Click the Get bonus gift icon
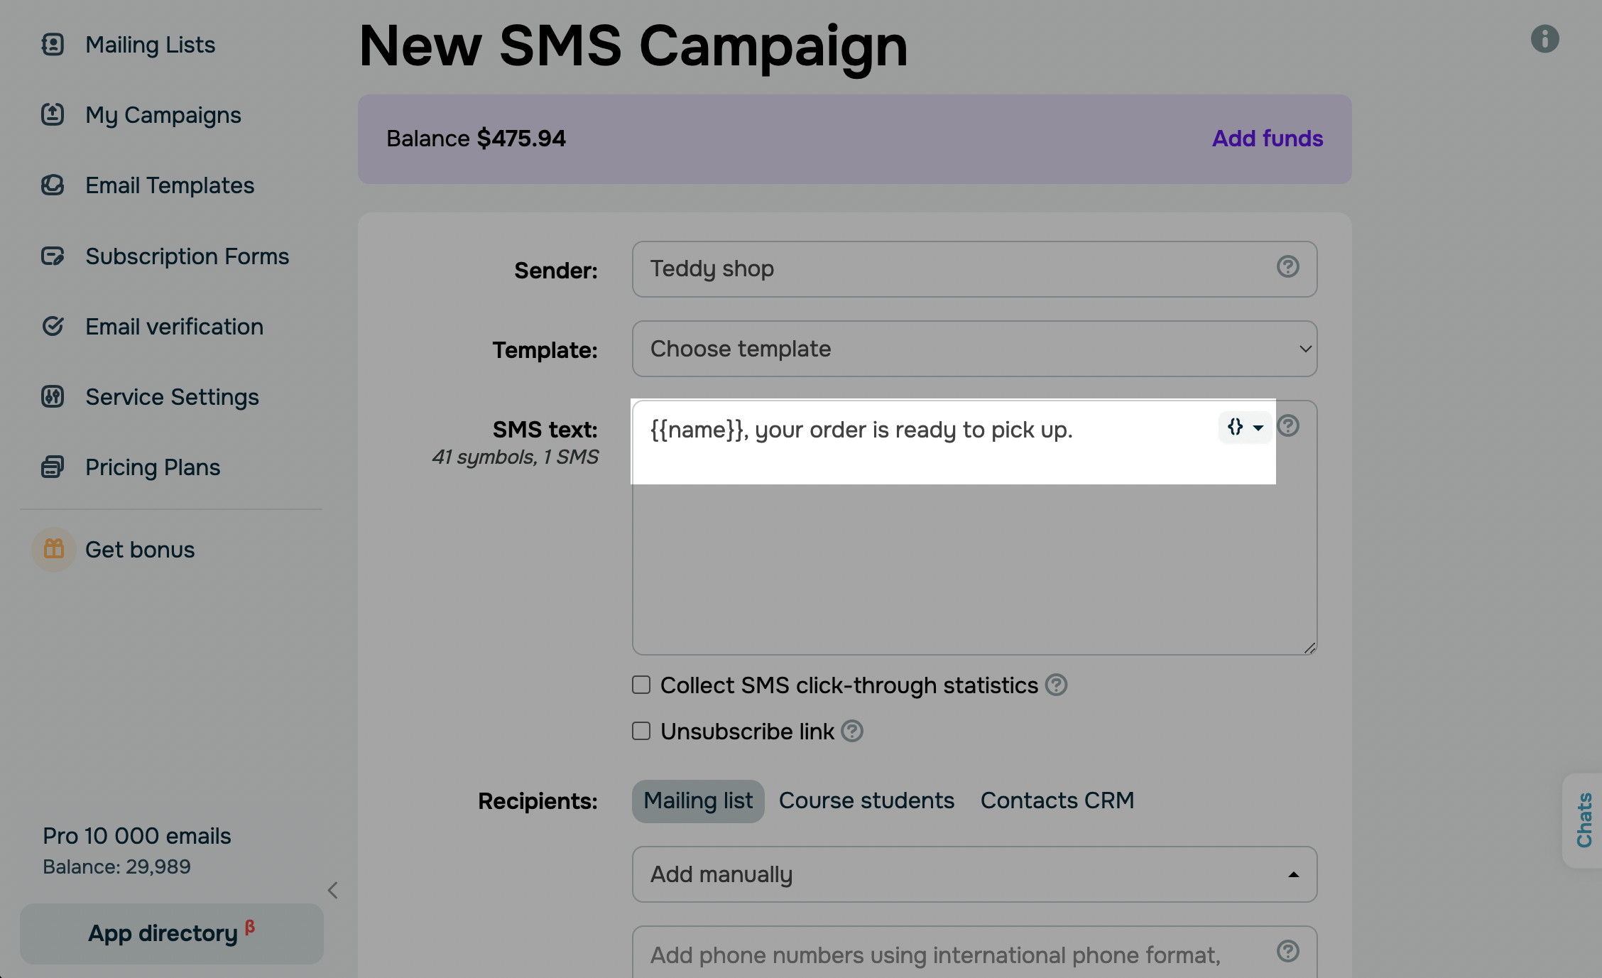 (x=54, y=549)
